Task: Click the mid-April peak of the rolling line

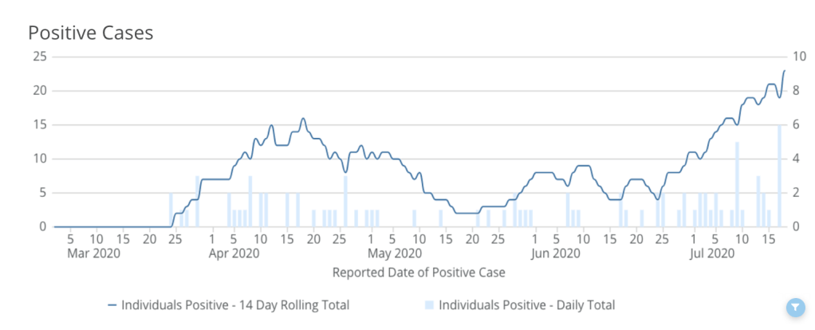Action: [x=303, y=119]
